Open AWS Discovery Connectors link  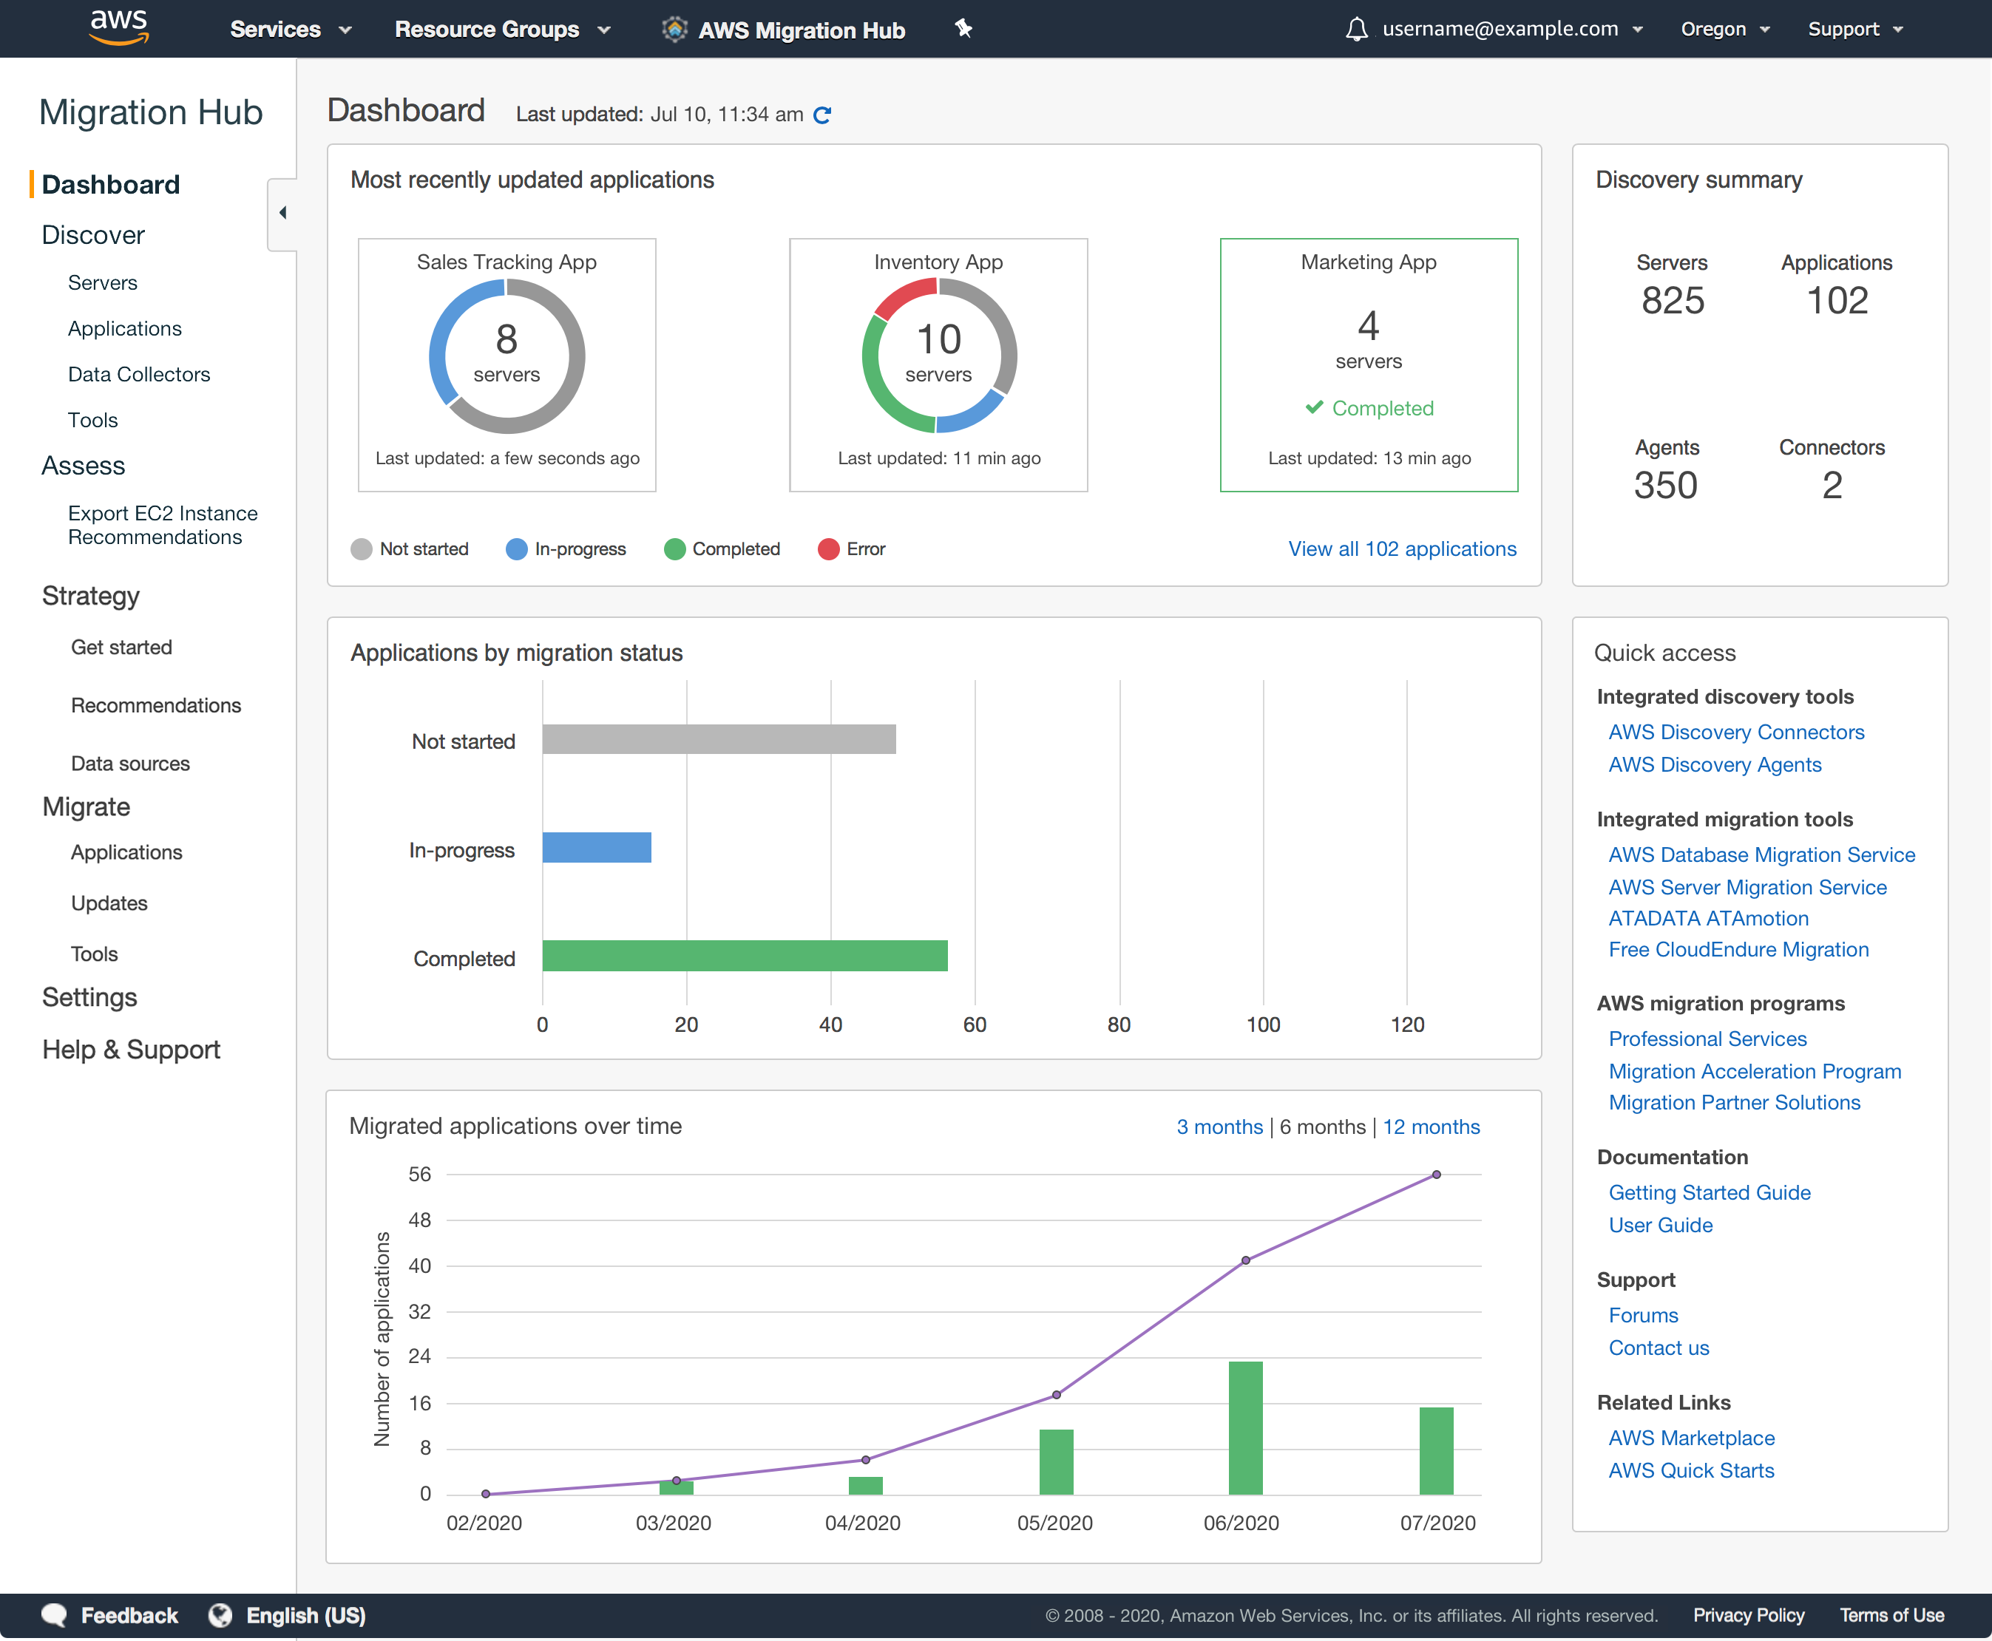(1737, 733)
